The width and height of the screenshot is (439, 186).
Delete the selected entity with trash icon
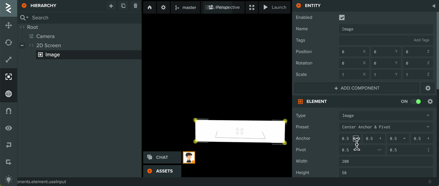tap(135, 5)
